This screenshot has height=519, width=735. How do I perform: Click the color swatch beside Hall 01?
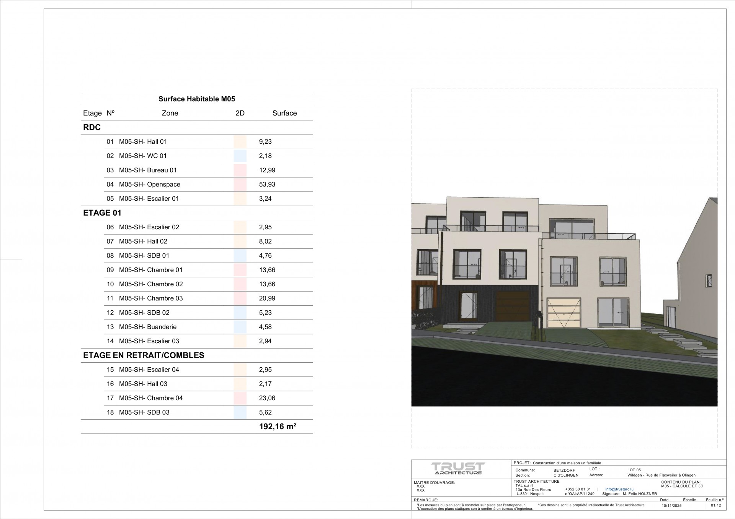coord(240,142)
